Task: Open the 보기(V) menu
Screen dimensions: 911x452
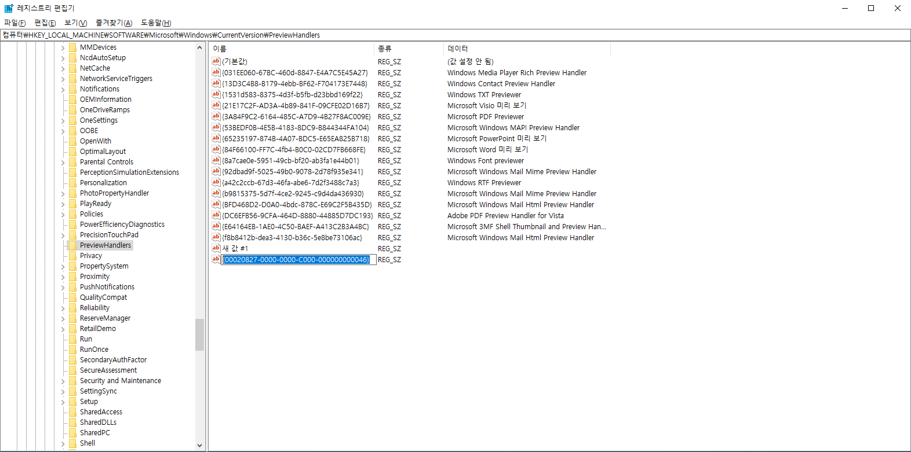Action: point(76,23)
